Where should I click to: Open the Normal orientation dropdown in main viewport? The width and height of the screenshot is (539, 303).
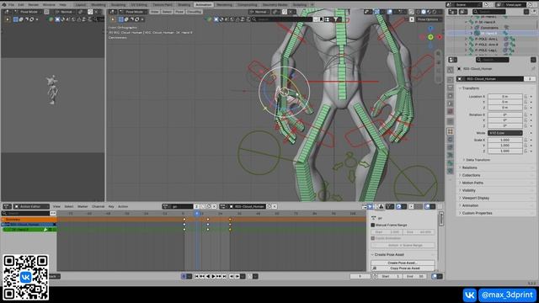[259, 12]
